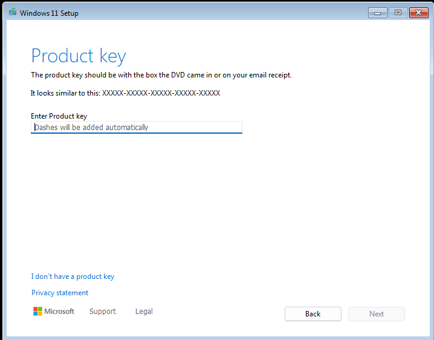Click the Windows 11 Setup title bar icon
434x340 pixels.
(x=13, y=12)
